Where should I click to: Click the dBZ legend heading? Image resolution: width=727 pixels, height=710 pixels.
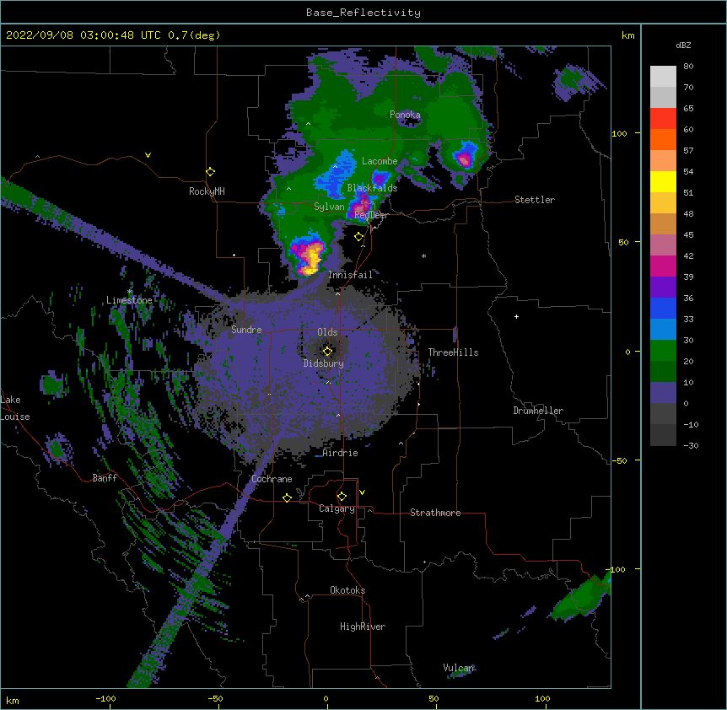pyautogui.click(x=683, y=46)
